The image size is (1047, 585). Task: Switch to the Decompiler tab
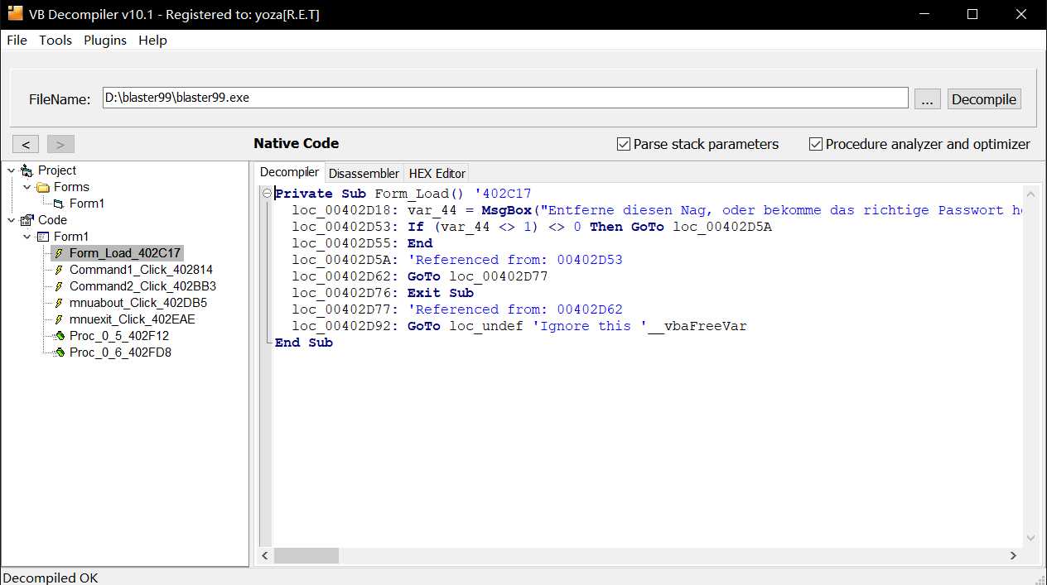point(289,172)
